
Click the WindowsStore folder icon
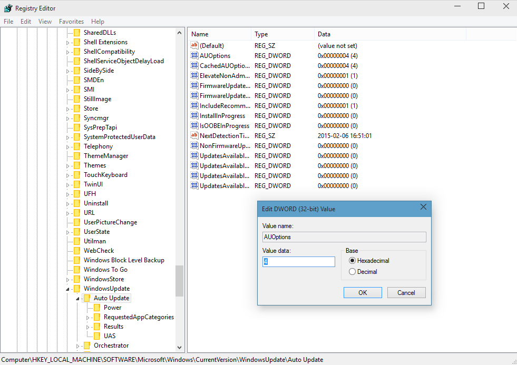point(77,279)
